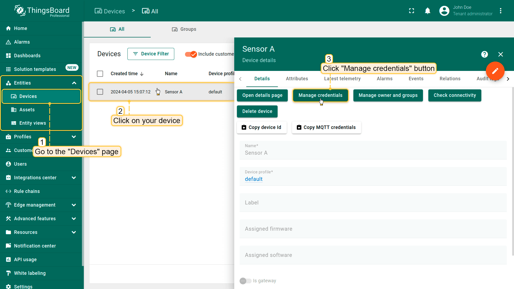
Task: Click the orange pencil edit button
Action: tap(495, 71)
